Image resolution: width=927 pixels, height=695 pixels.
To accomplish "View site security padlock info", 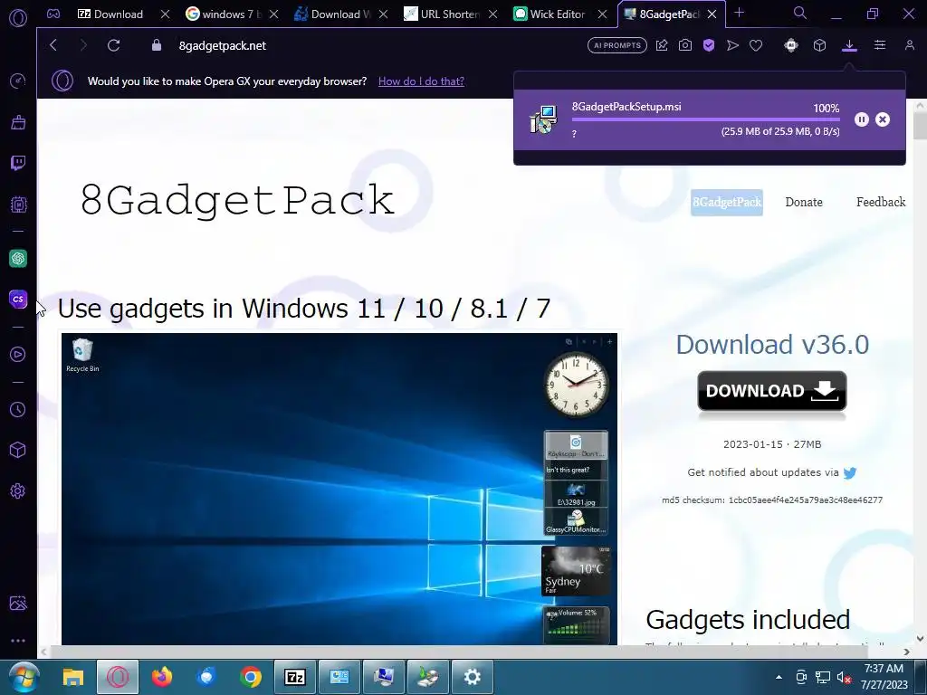I will 156,45.
